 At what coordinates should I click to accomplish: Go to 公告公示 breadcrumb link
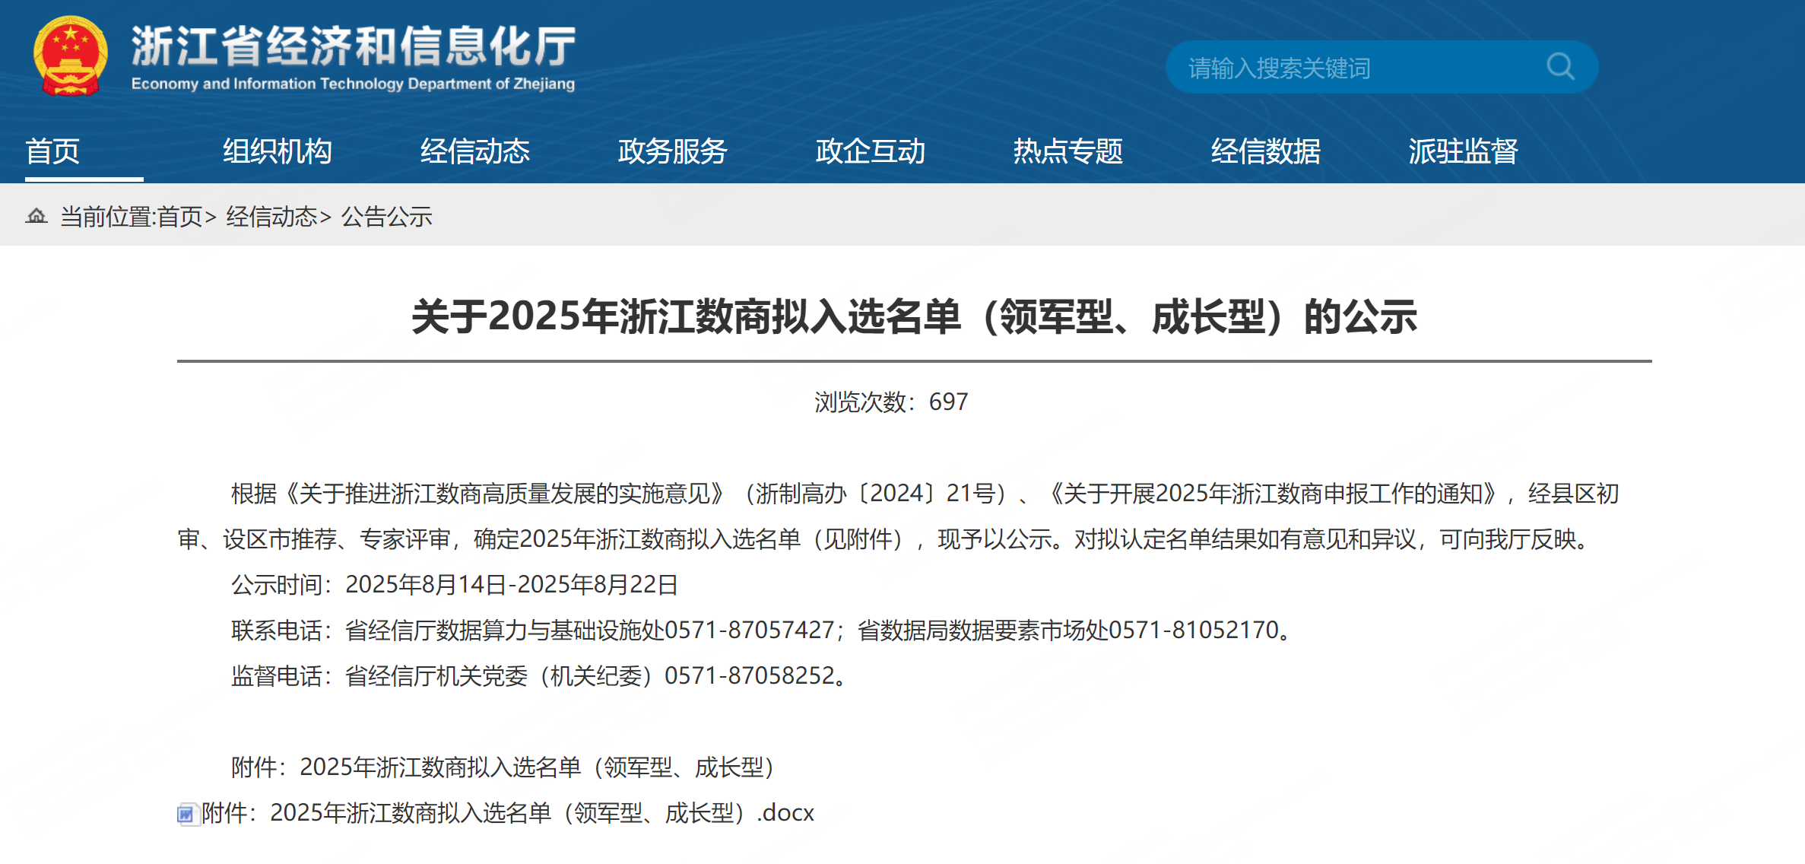386,217
